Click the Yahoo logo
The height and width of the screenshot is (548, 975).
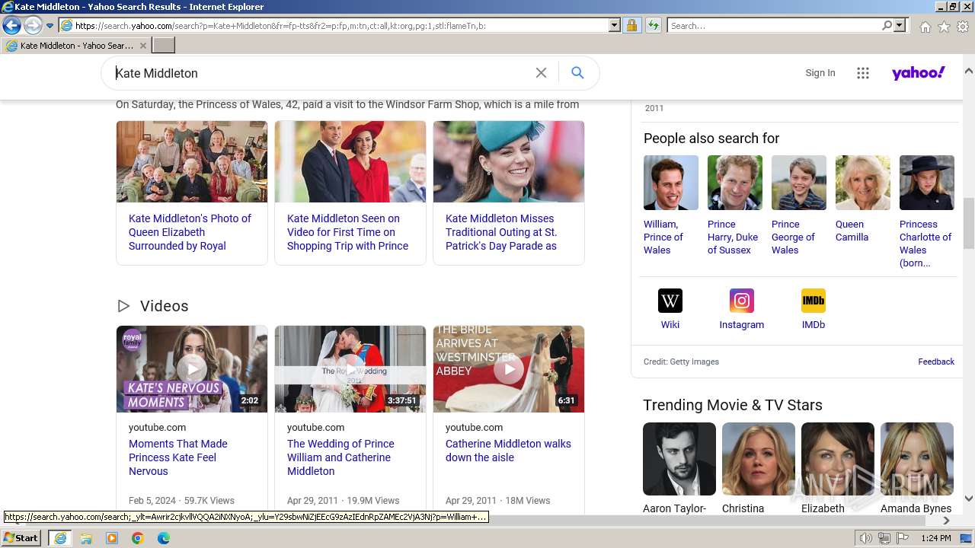[919, 73]
